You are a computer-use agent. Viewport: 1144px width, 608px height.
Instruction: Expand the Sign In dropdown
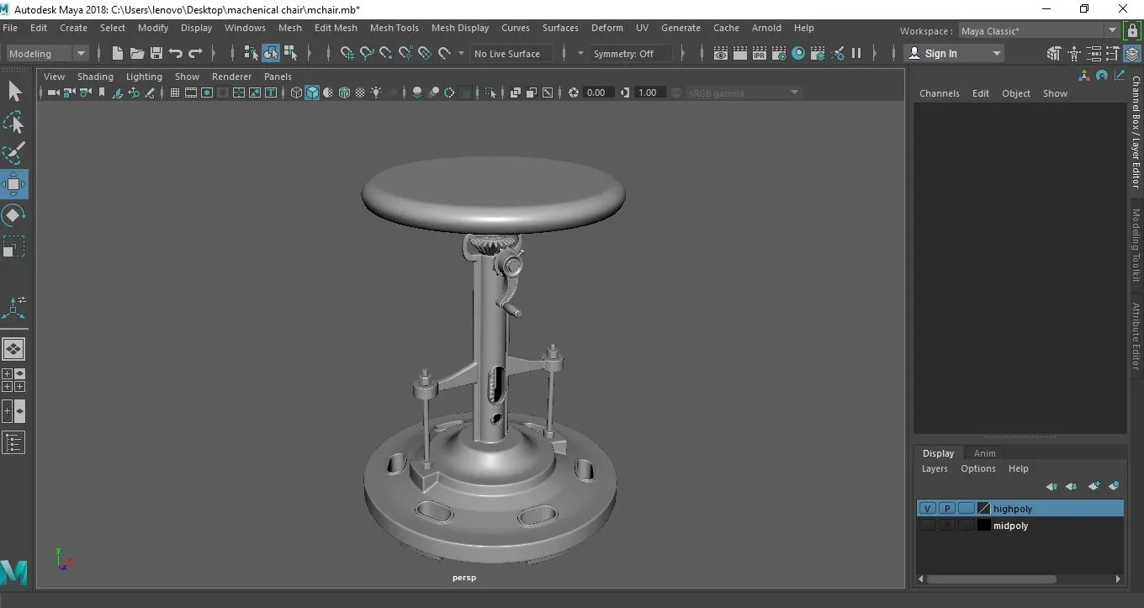(x=955, y=53)
